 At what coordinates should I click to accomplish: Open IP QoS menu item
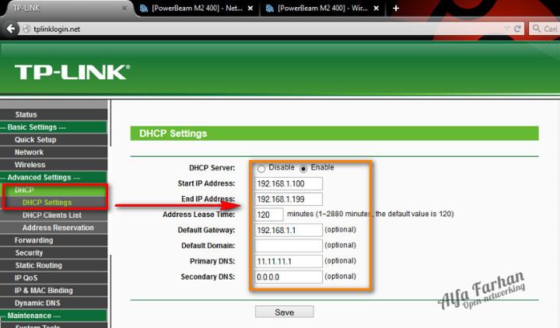point(54,277)
